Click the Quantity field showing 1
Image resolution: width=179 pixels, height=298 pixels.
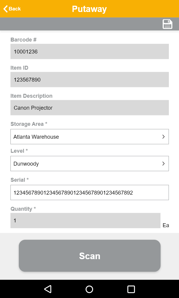[85, 221]
